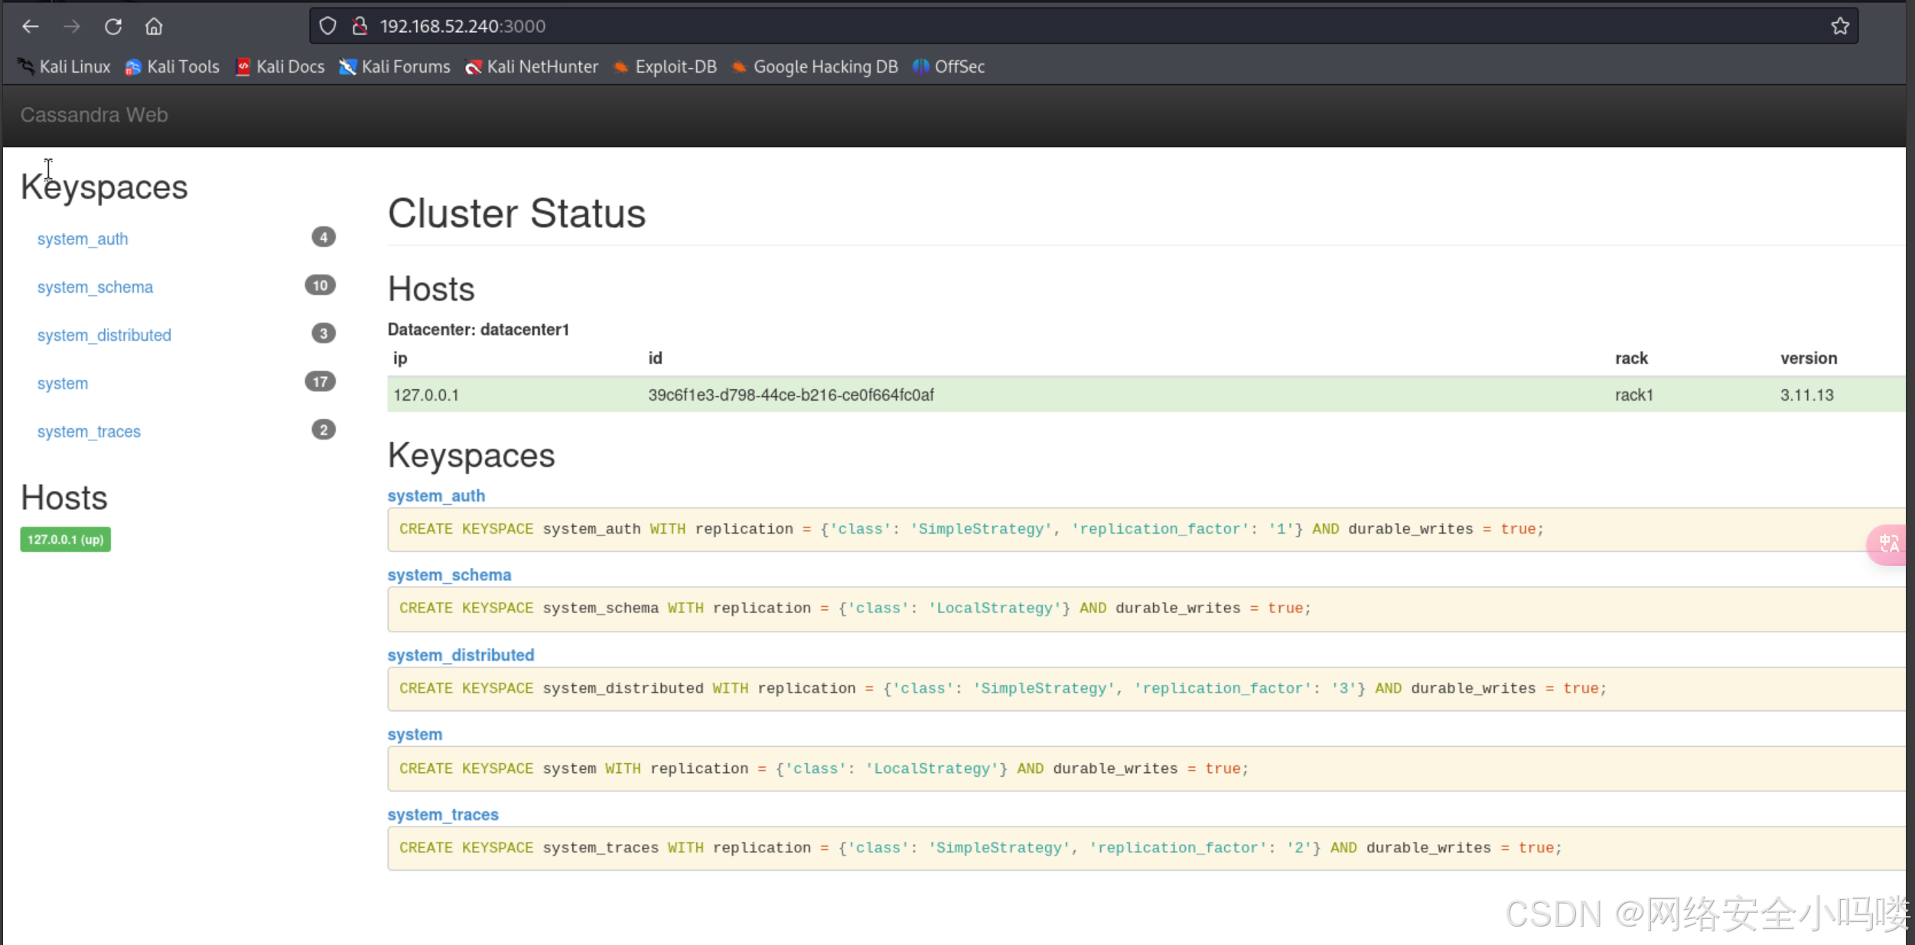This screenshot has width=1915, height=945.
Task: Click the 127.0.0.1 (up) host badge
Action: 65,540
